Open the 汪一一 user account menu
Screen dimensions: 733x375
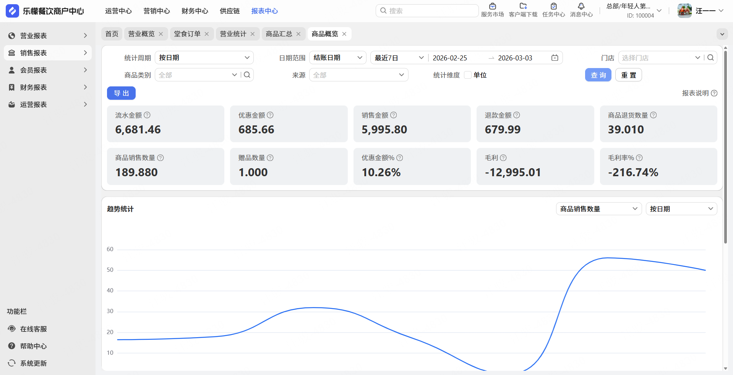point(710,11)
